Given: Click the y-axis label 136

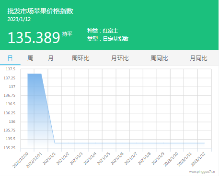Looking at the screenshot, I should coord(12,121).
